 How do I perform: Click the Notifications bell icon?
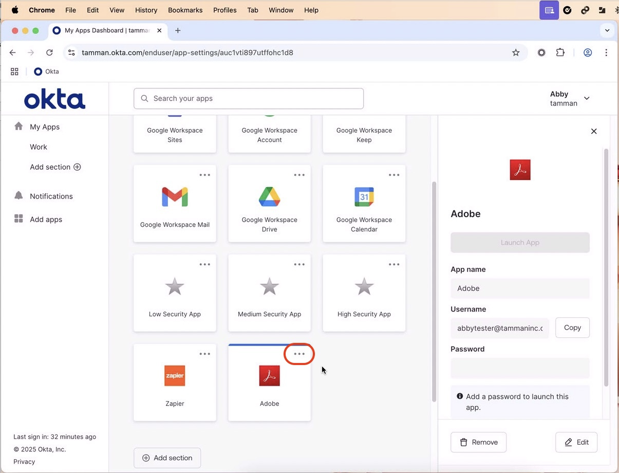click(18, 195)
